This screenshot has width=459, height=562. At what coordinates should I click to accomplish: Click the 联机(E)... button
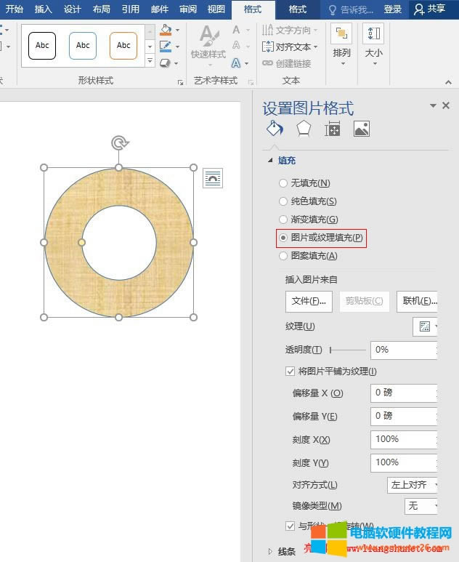419,301
